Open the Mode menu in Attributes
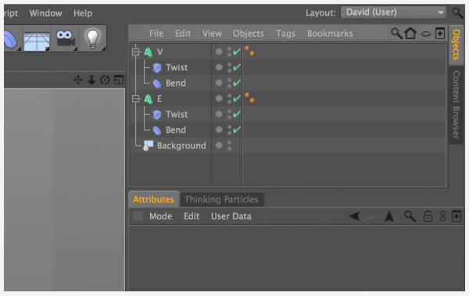 160,216
